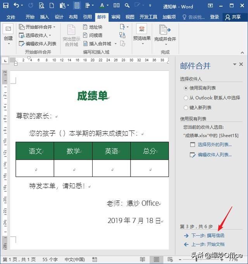248x264 pixels.
Task: Save the document with the floppy disk icon
Action: point(6,6)
